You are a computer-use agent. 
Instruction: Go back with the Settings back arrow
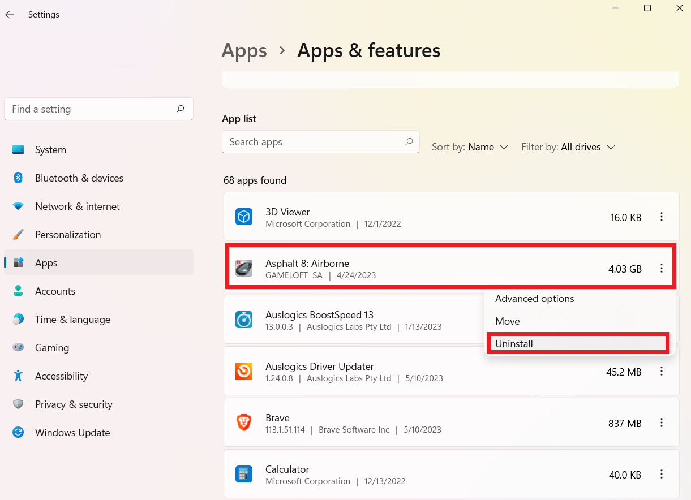[10, 15]
